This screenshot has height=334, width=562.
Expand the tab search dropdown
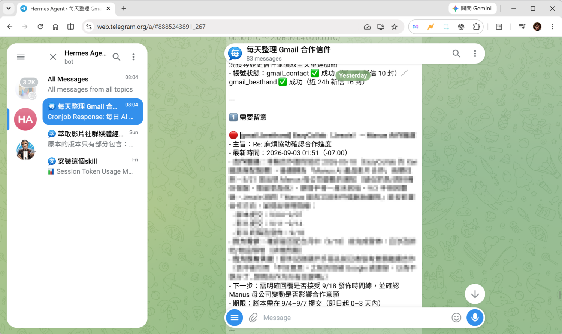9,8
